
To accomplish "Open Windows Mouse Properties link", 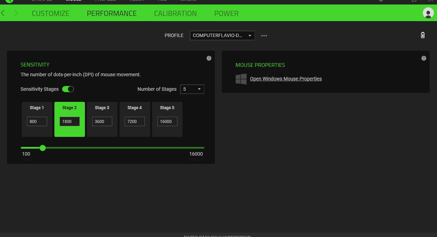I will pos(286,79).
